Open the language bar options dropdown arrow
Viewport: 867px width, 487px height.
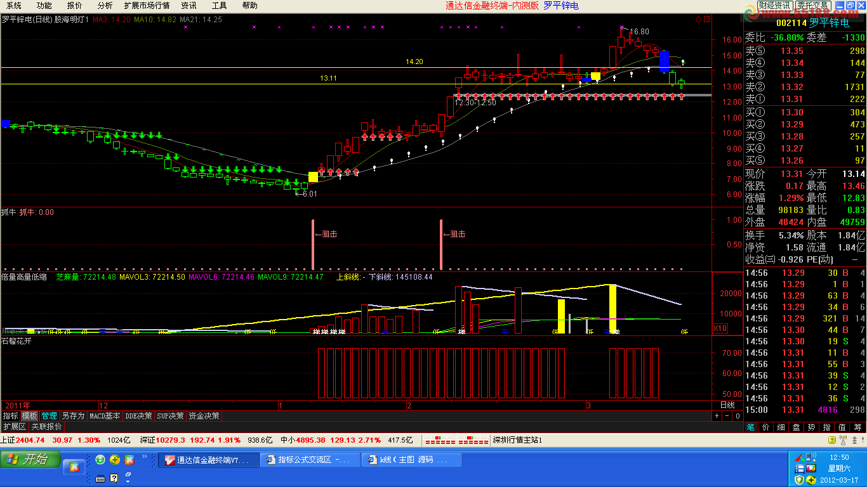127,481
